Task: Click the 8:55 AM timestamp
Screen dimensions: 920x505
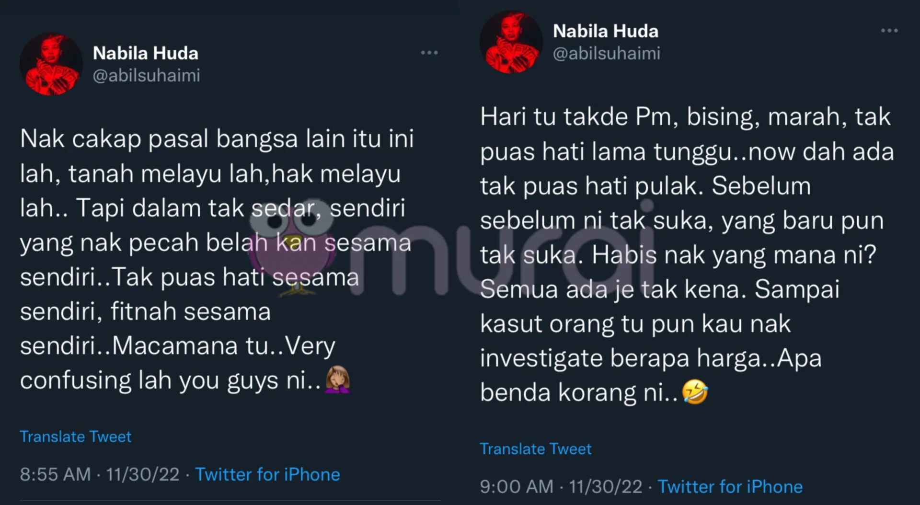Action: (55, 474)
